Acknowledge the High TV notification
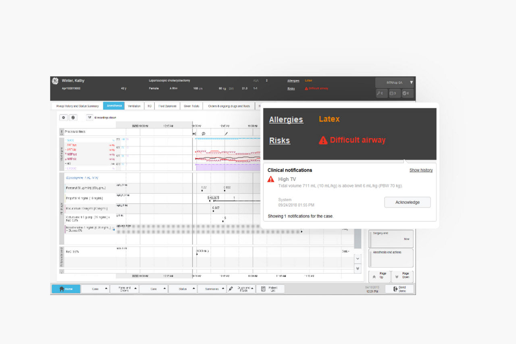Viewport: 516px width, 344px height. click(407, 202)
